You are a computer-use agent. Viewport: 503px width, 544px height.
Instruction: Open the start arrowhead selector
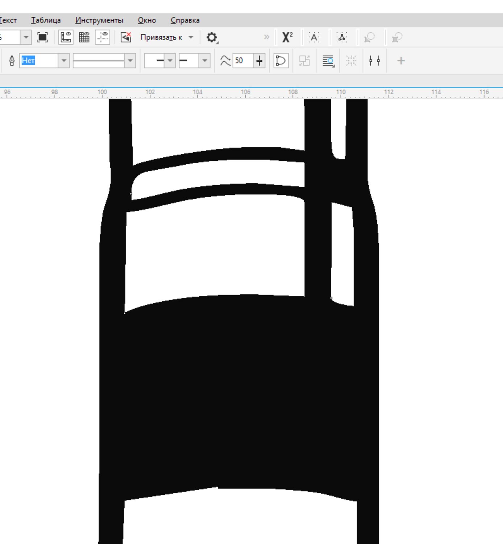[170, 61]
